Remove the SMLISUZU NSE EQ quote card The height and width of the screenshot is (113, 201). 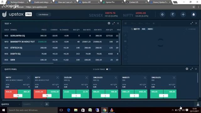point(116,78)
